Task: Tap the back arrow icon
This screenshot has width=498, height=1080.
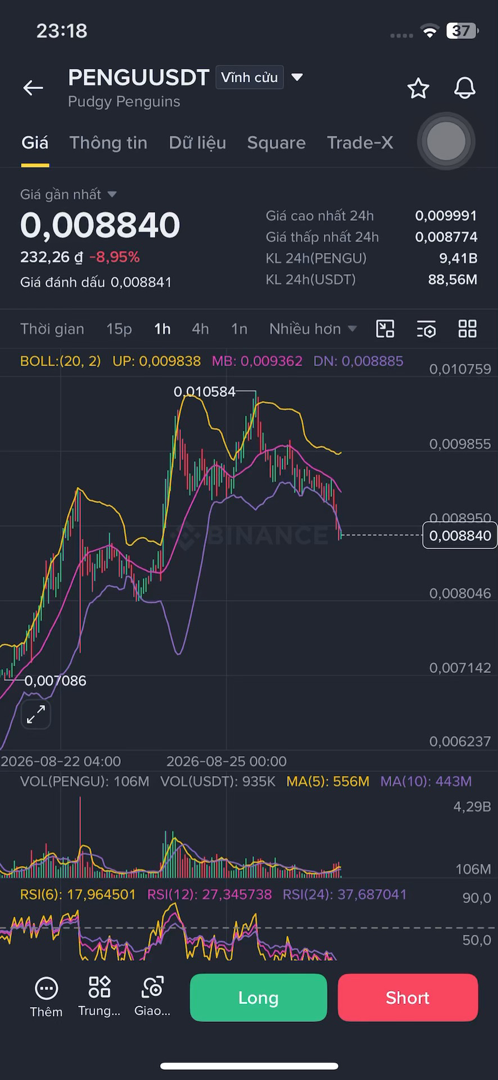Action: [x=33, y=88]
